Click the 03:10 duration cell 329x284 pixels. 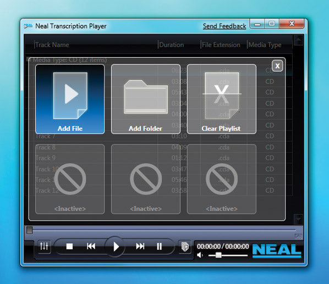coord(179,136)
